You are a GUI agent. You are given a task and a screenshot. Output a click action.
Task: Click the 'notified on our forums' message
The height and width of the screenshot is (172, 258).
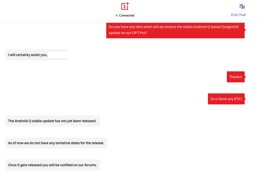(52, 165)
